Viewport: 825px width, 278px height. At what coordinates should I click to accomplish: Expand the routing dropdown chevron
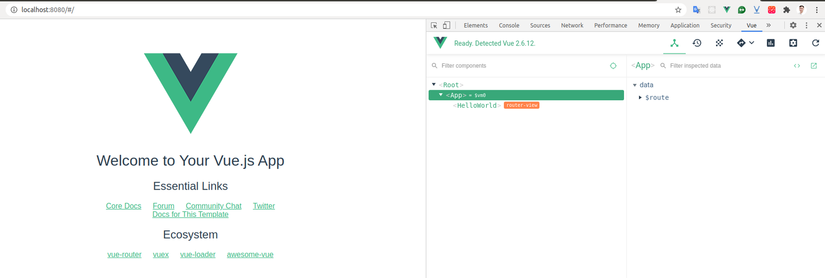pyautogui.click(x=751, y=43)
